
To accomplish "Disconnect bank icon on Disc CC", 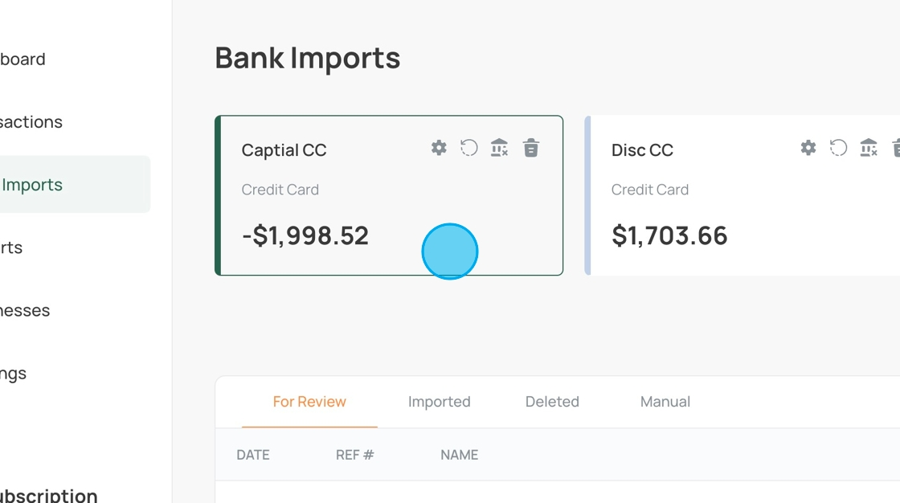I will pos(869,148).
